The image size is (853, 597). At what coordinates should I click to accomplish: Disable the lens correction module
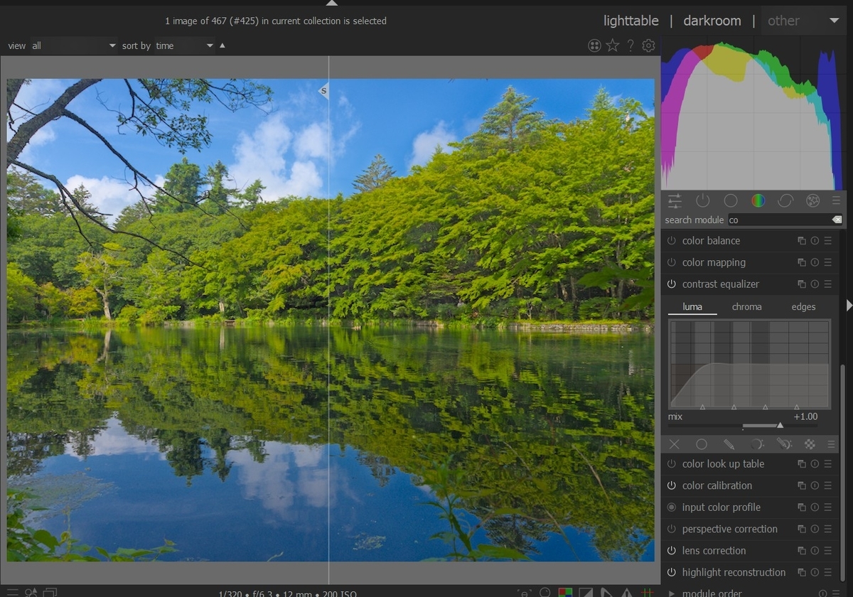672,551
